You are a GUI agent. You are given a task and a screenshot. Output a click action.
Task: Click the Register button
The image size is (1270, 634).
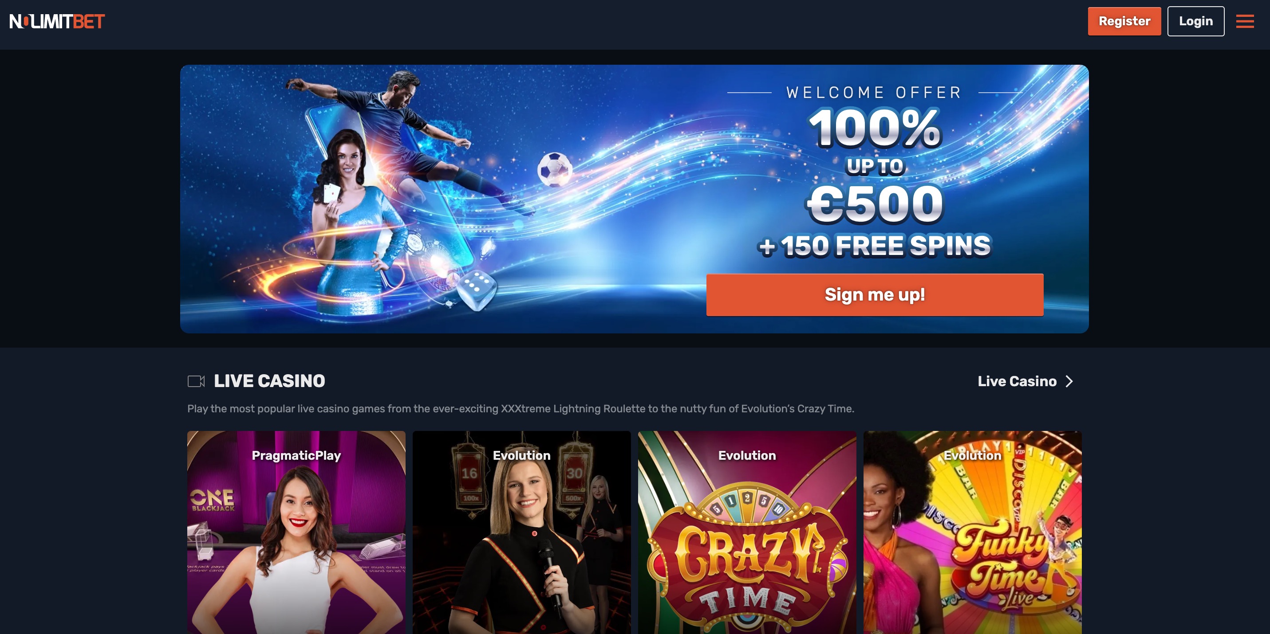pyautogui.click(x=1124, y=21)
